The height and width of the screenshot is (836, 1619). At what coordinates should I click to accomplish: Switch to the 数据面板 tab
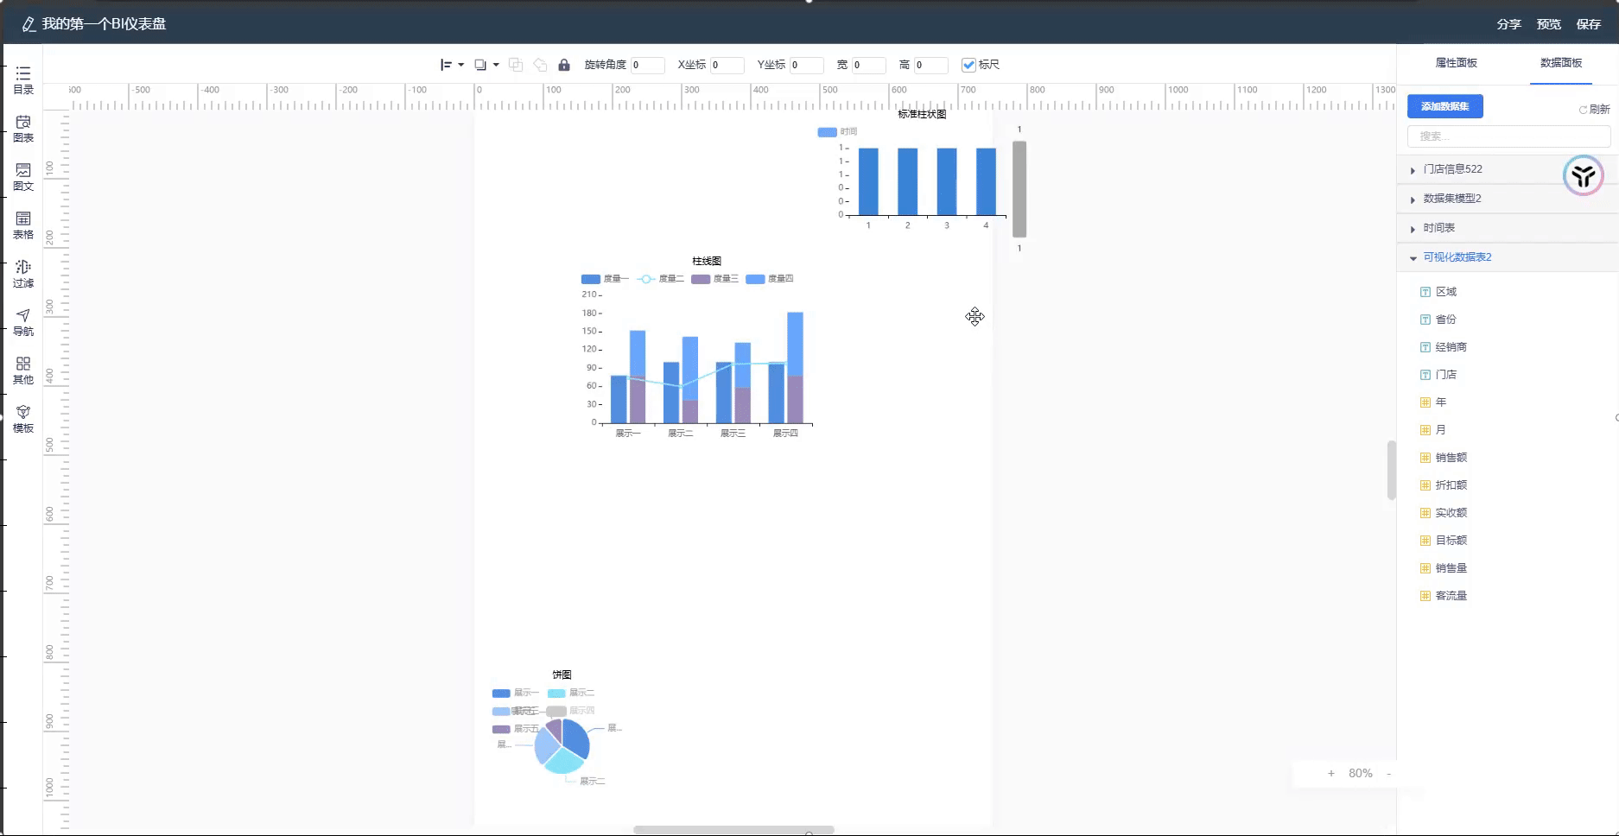point(1561,63)
